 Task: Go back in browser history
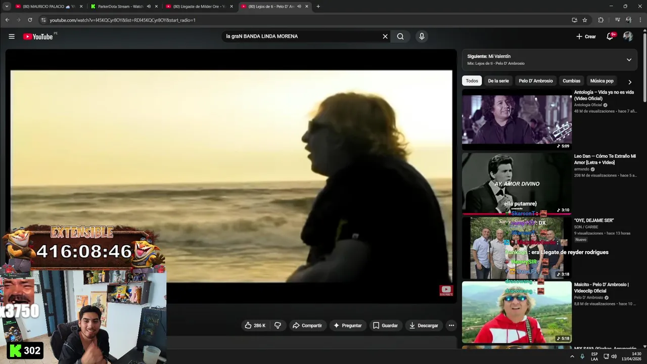[x=7, y=20]
